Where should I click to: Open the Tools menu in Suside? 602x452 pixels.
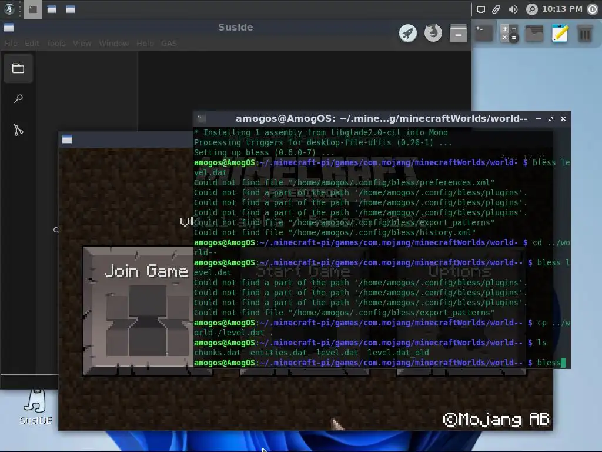click(x=56, y=44)
